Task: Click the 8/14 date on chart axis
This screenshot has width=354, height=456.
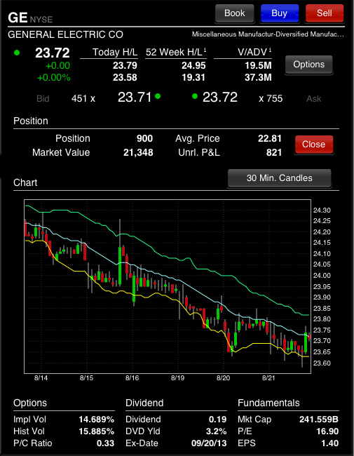Action: click(41, 377)
